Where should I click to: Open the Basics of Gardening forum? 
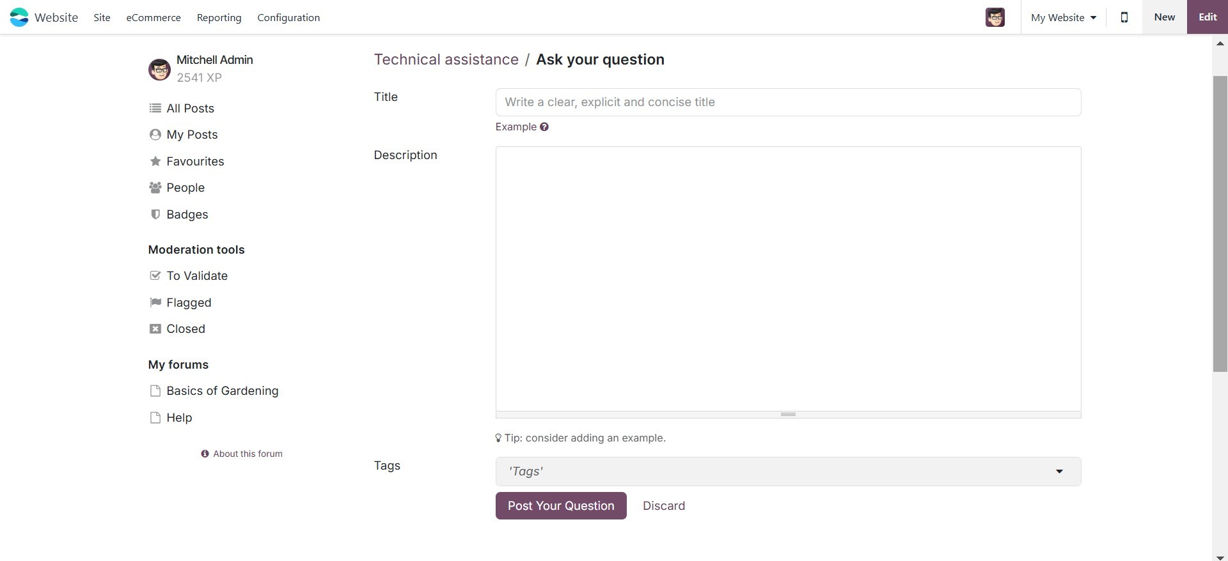point(222,390)
